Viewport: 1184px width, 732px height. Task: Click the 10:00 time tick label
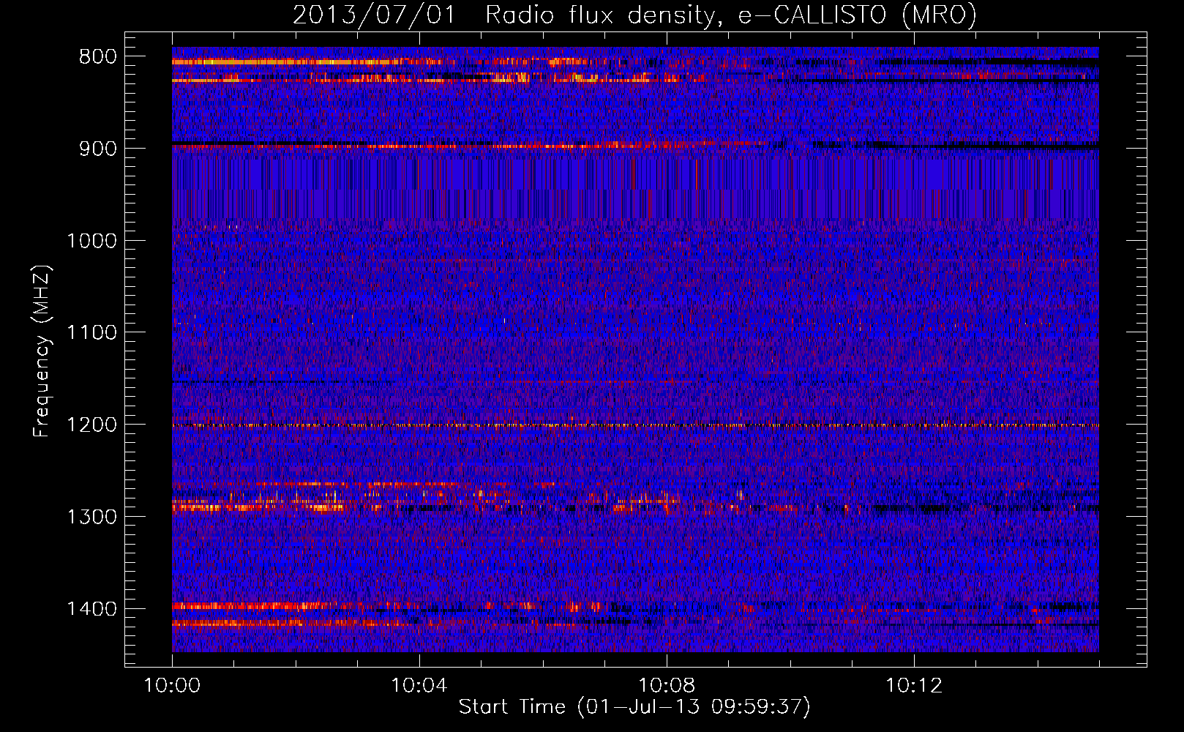point(172,686)
